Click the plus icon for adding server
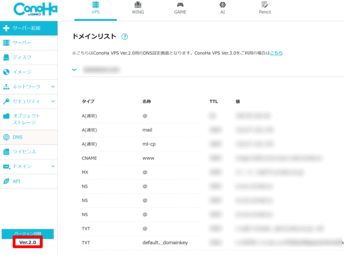 [x=6, y=28]
